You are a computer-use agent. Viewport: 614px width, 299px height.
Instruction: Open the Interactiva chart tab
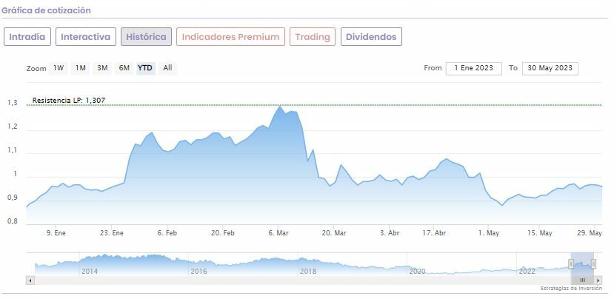(85, 36)
